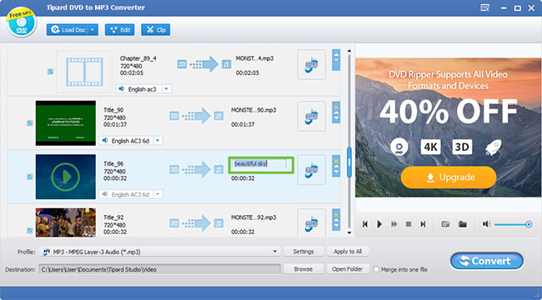
Task: Uncheck the Title_90 checkbox
Action: pos(30,123)
